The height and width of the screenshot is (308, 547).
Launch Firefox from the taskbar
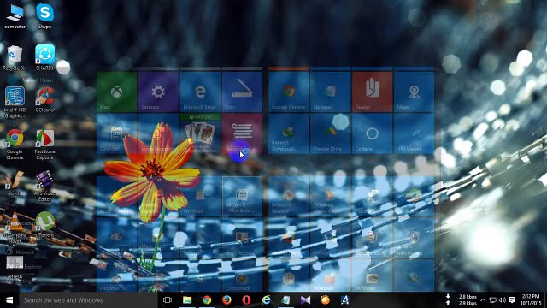[226, 300]
